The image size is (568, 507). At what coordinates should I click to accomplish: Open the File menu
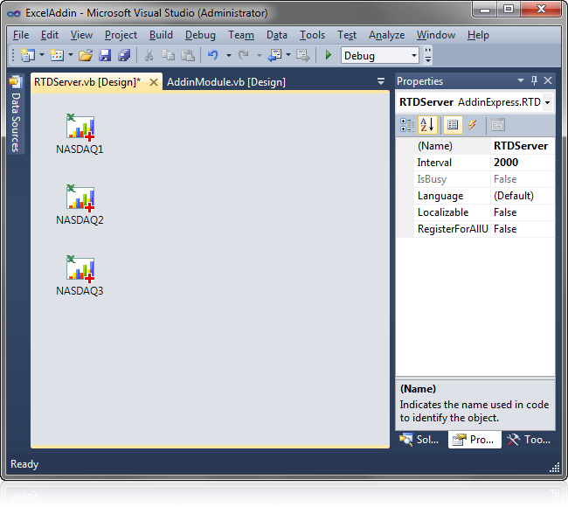coord(21,35)
